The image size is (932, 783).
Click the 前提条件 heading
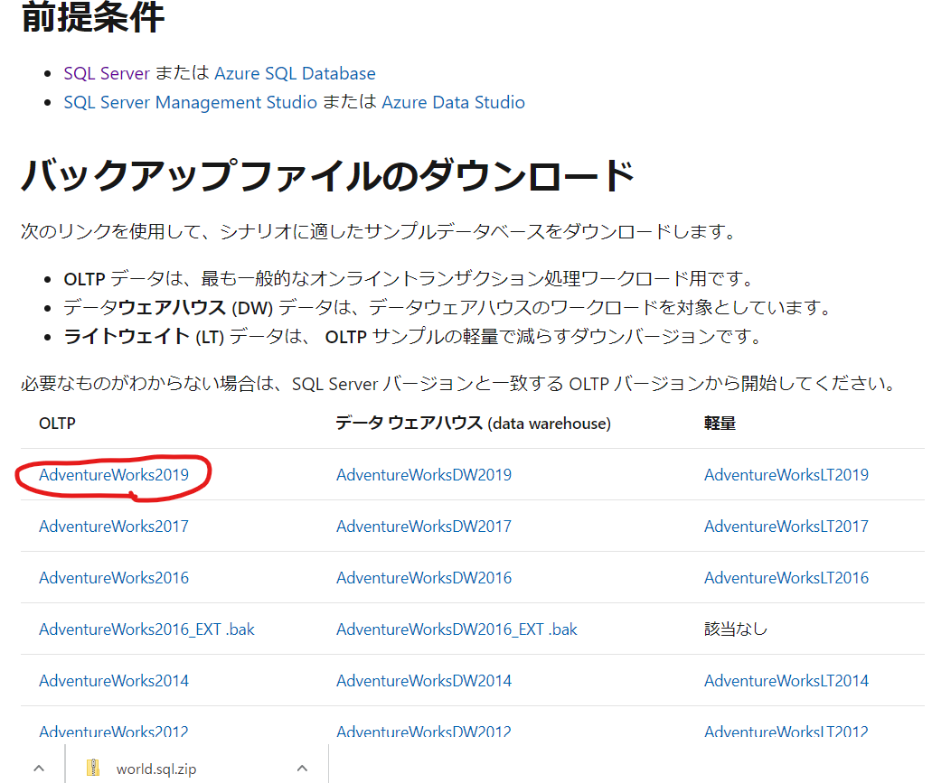[x=93, y=16]
